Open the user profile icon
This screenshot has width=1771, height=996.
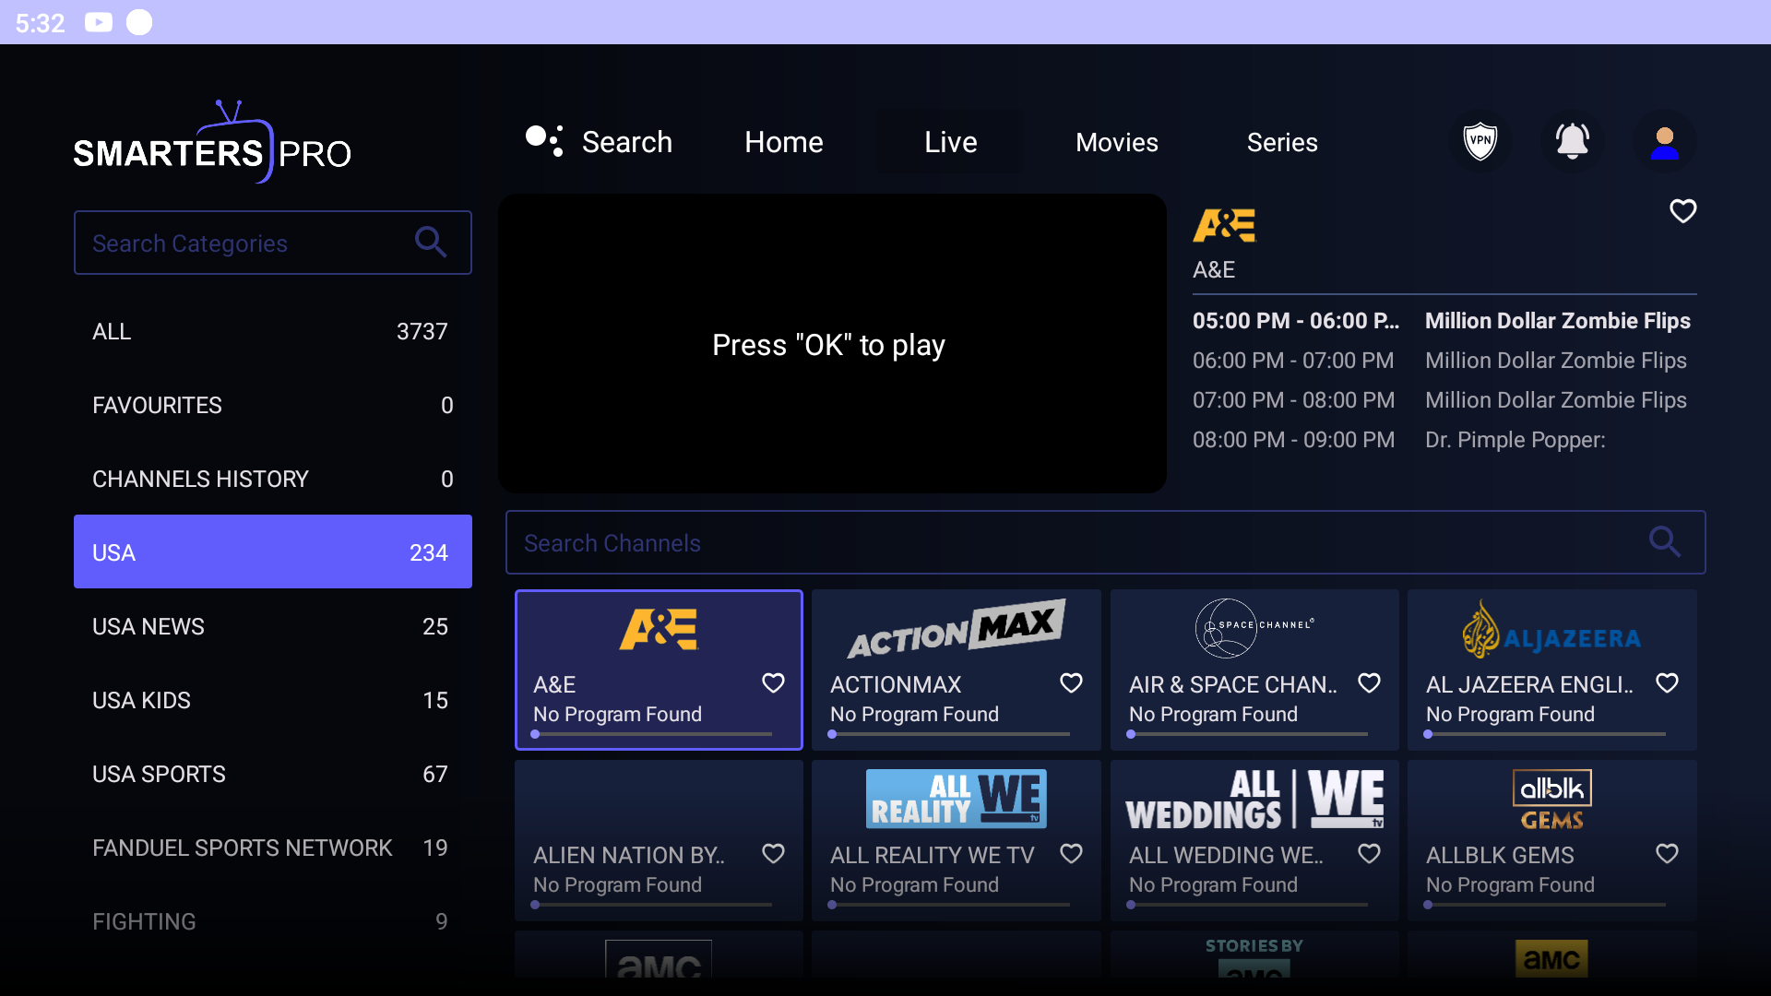[x=1665, y=141]
